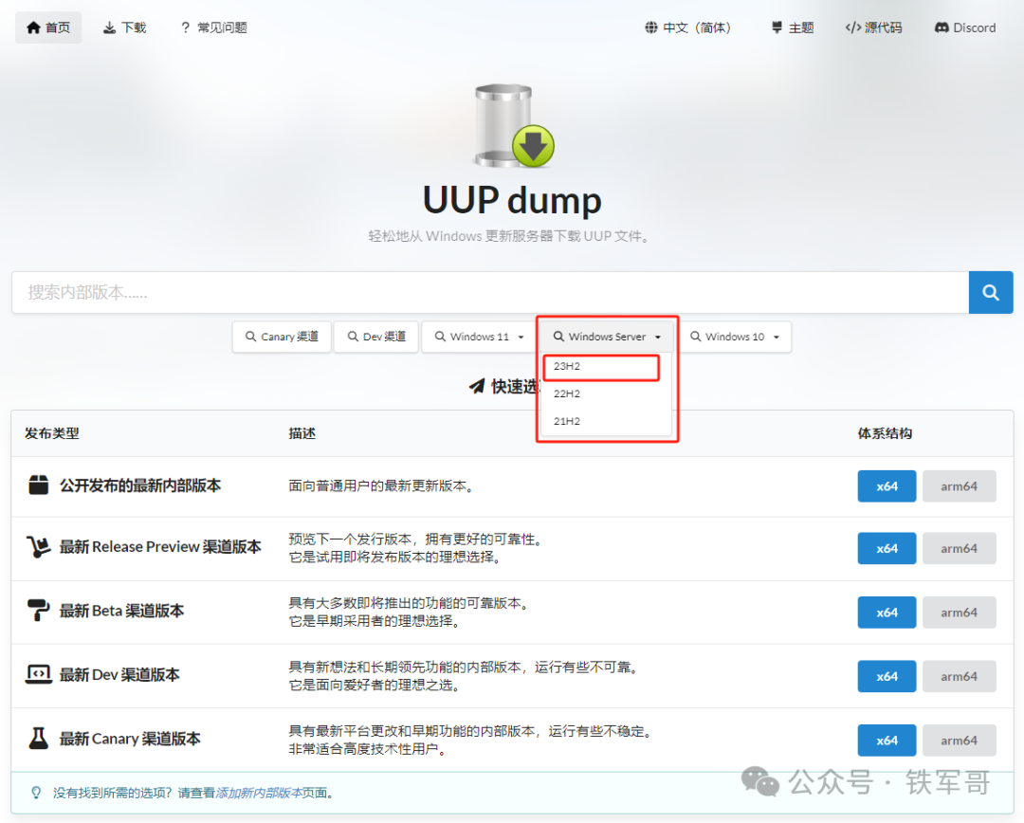Image resolution: width=1024 pixels, height=823 pixels.
Task: Select 22H2 from Windows Server menu
Action: (x=606, y=393)
